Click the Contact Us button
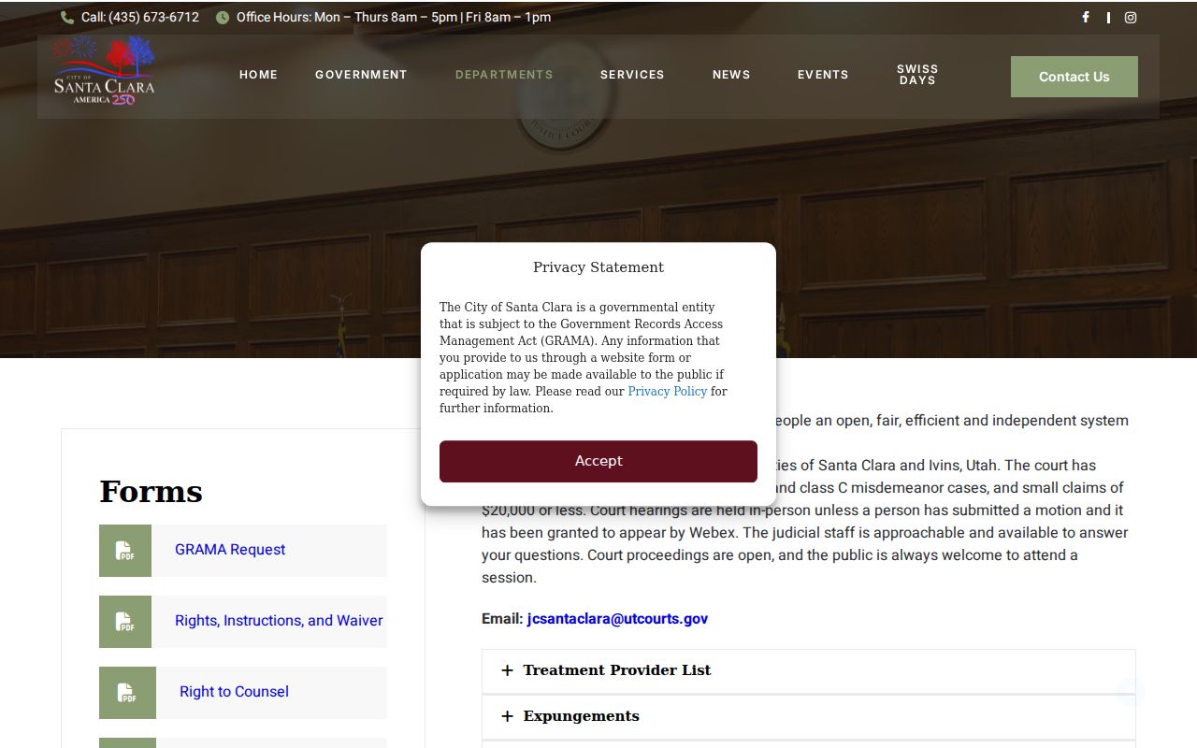Image resolution: width=1197 pixels, height=748 pixels. [x=1074, y=77]
